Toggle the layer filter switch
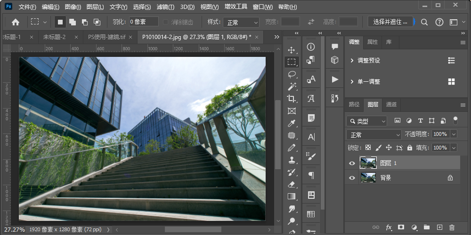This screenshot has height=235, width=471. 455,120
